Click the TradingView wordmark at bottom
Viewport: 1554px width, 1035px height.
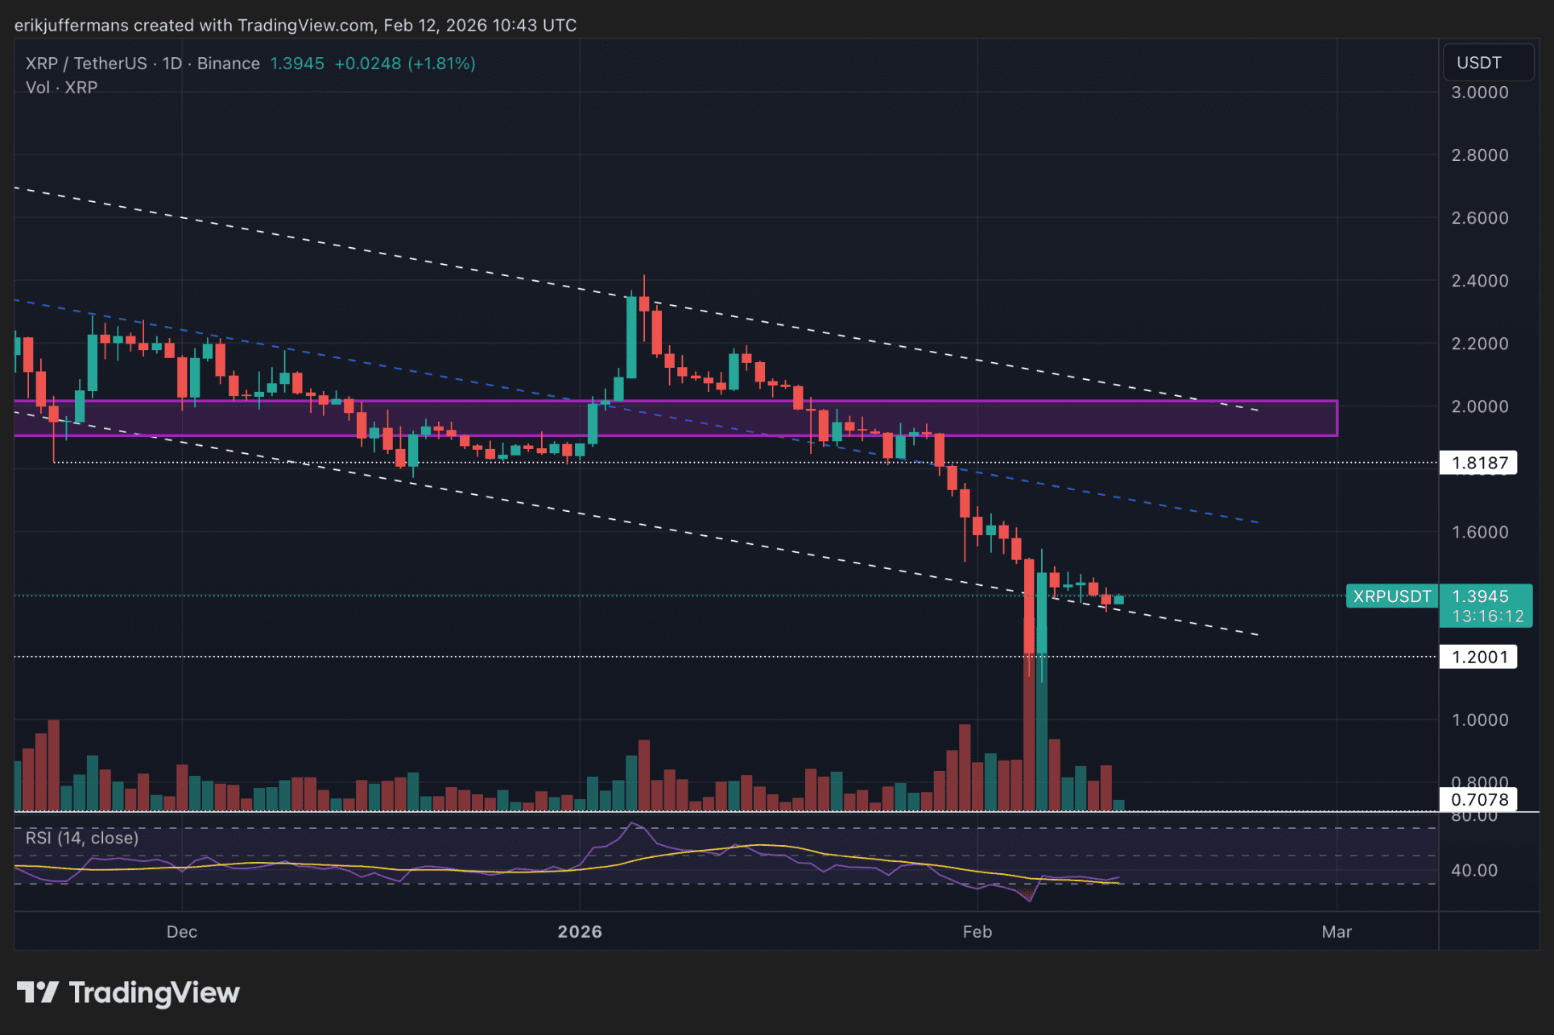(154, 992)
